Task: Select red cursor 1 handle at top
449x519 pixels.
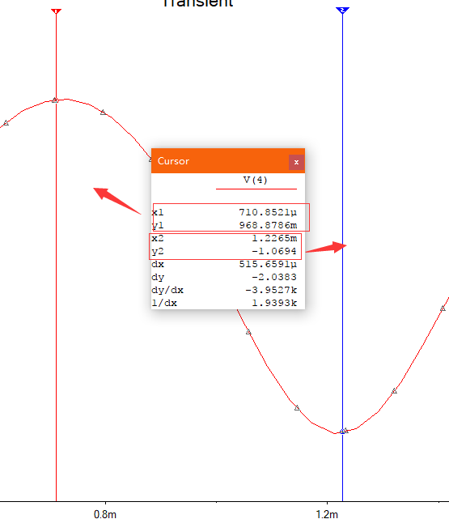Action: 56,11
